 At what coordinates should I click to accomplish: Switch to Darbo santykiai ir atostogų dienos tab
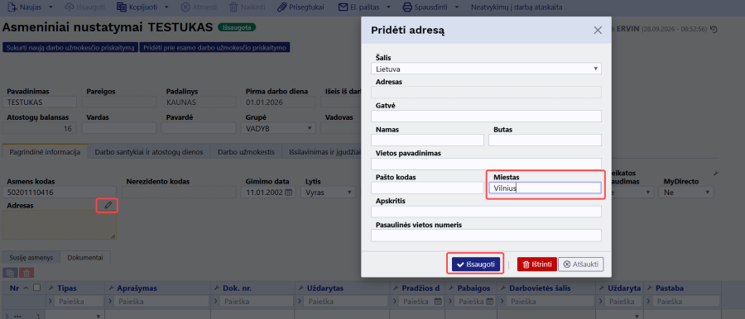(149, 152)
